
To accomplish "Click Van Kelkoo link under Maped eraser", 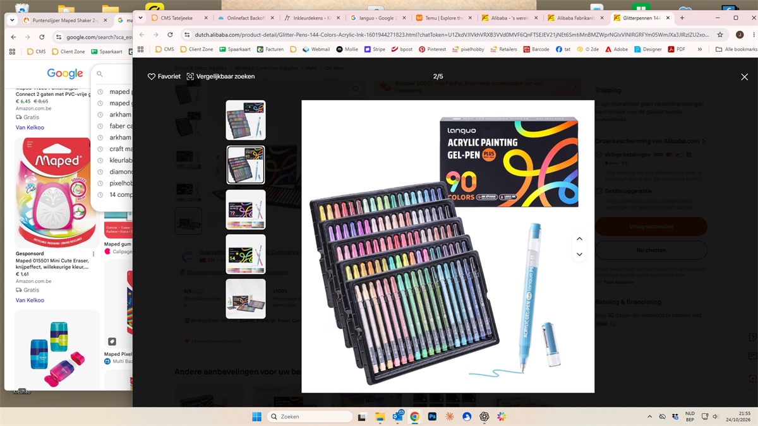I will point(30,300).
